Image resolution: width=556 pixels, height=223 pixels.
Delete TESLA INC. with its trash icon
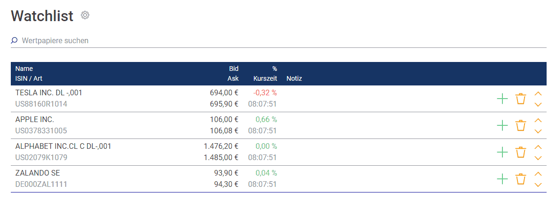(x=521, y=99)
